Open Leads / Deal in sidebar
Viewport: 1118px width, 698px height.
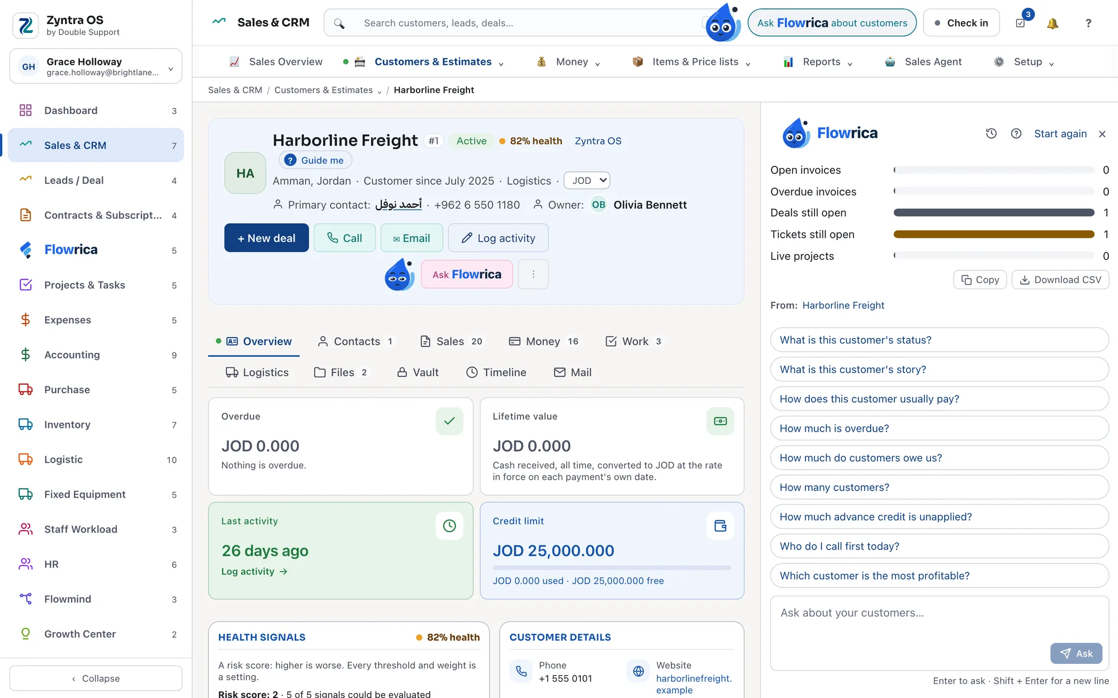[96, 180]
